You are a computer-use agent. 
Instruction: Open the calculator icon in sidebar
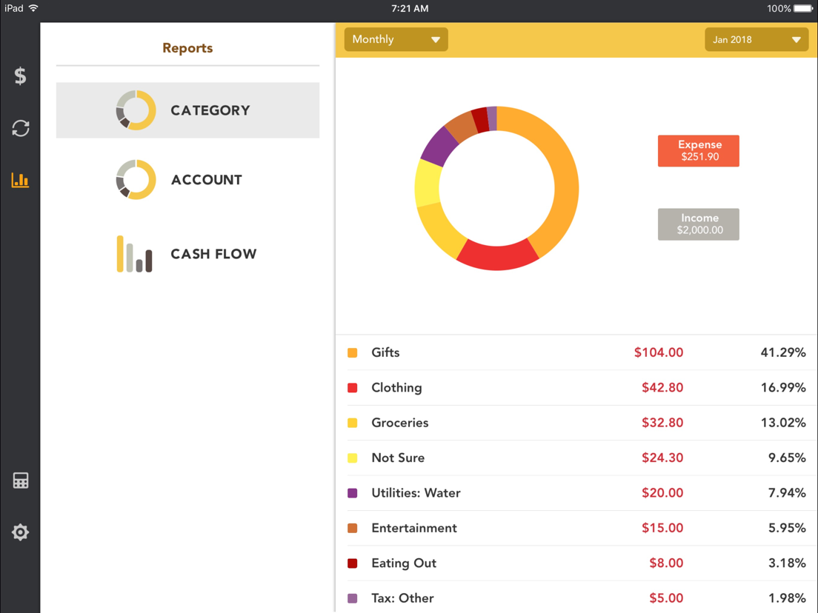pos(20,480)
